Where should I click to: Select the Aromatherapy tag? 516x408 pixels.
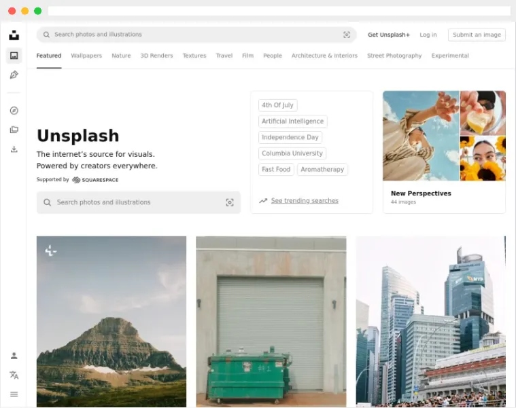322,170
